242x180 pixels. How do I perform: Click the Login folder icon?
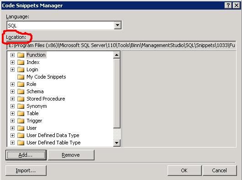click(x=21, y=69)
